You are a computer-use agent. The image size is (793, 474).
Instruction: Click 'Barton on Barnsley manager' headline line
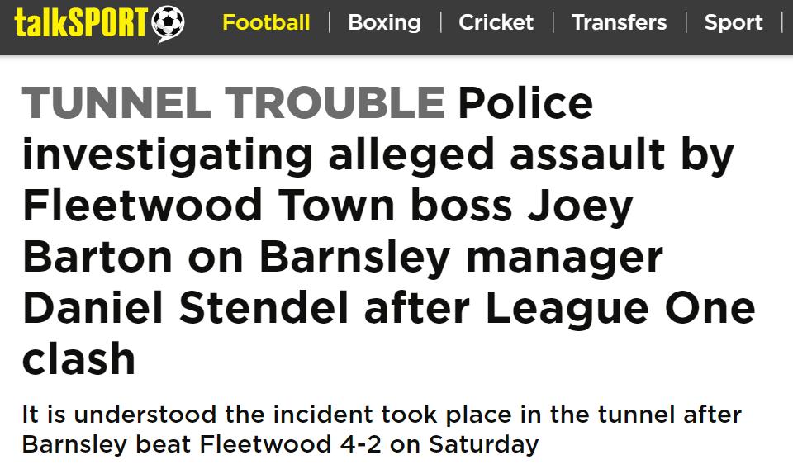[342, 257]
